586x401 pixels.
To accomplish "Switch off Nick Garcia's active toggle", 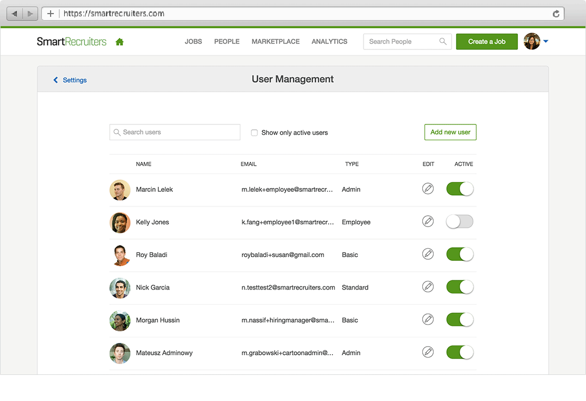I will coord(460,287).
